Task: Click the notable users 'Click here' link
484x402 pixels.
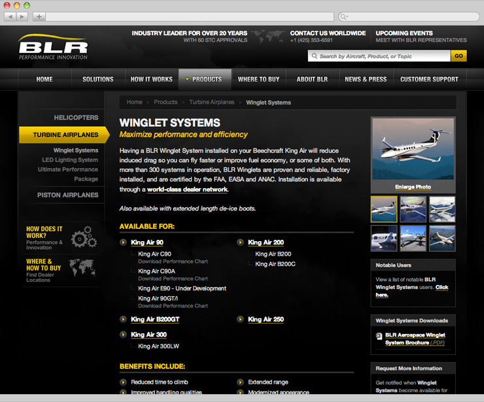Action: click(x=441, y=287)
